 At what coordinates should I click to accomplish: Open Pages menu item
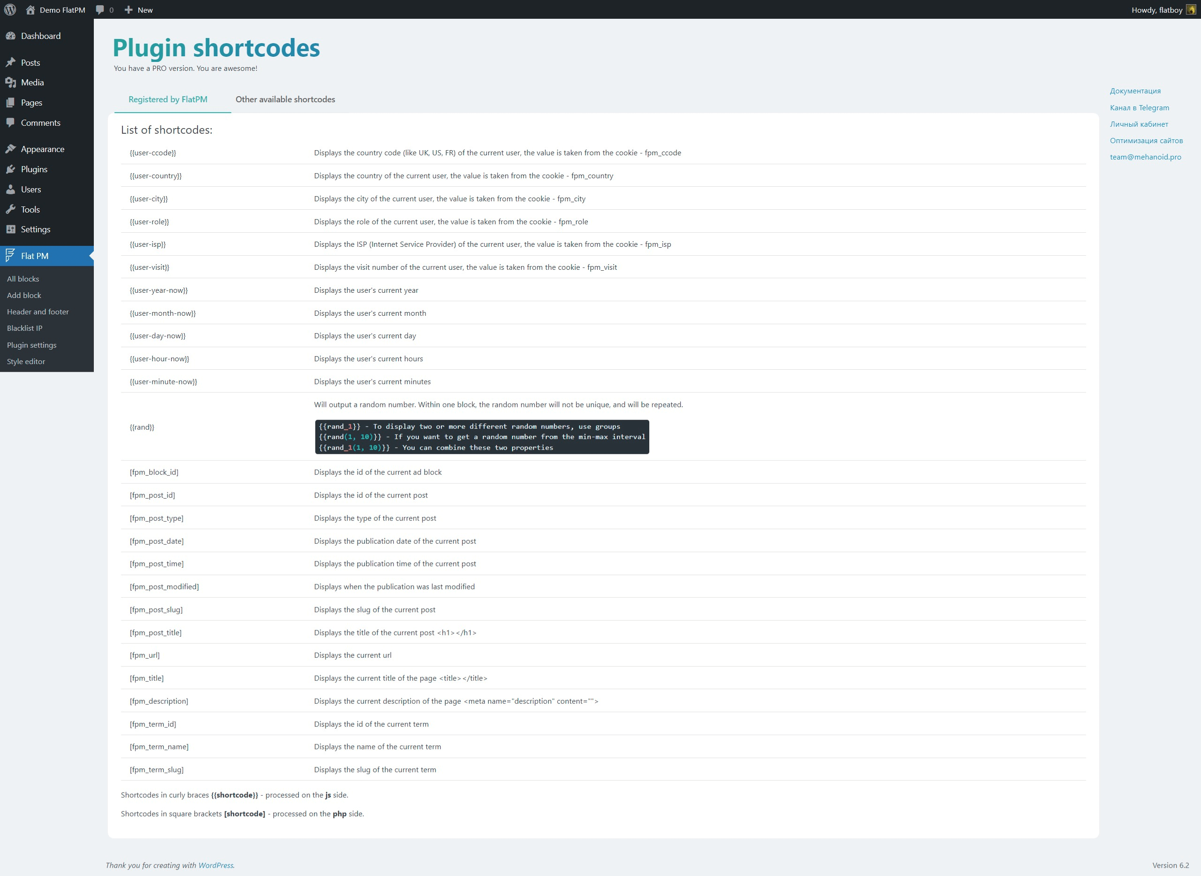click(46, 102)
